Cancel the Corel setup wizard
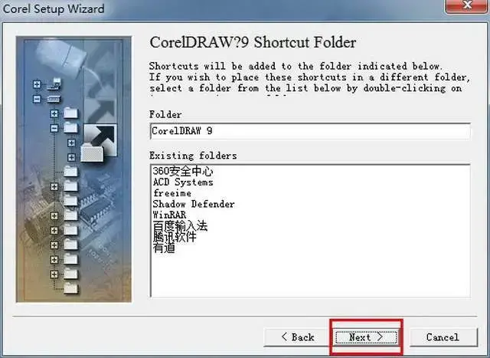Image resolution: width=490 pixels, height=358 pixels. click(443, 337)
